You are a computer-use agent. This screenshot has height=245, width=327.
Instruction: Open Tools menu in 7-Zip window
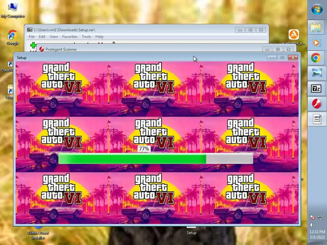pyautogui.click(x=86, y=37)
